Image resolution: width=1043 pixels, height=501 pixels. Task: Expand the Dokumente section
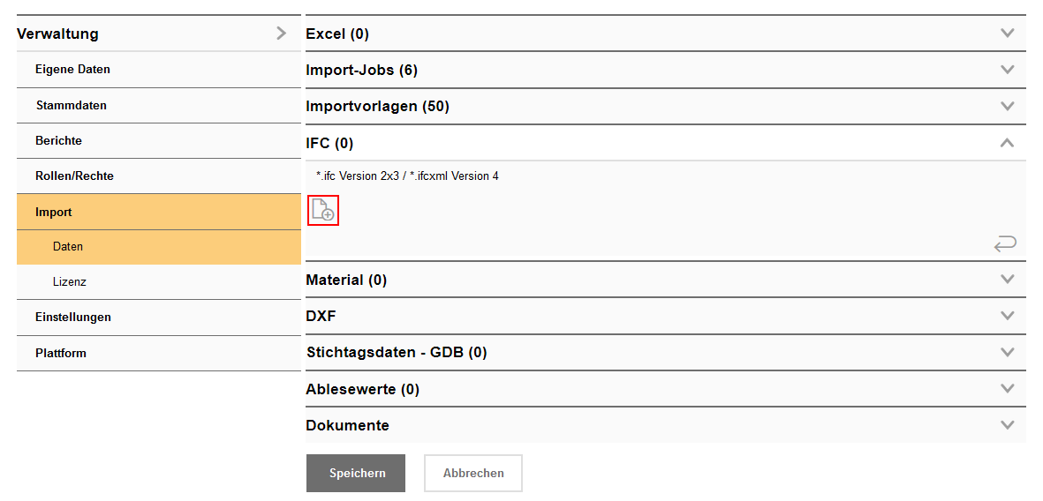1007,425
